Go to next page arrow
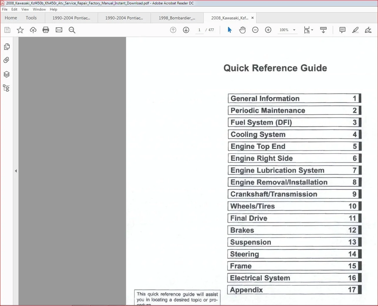378x306 pixels. tap(186, 30)
